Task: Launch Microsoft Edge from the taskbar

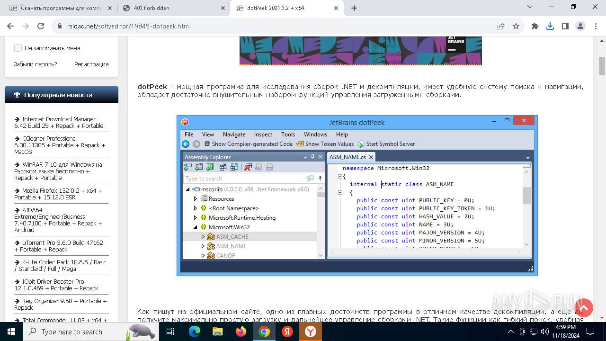Action: tap(195, 332)
